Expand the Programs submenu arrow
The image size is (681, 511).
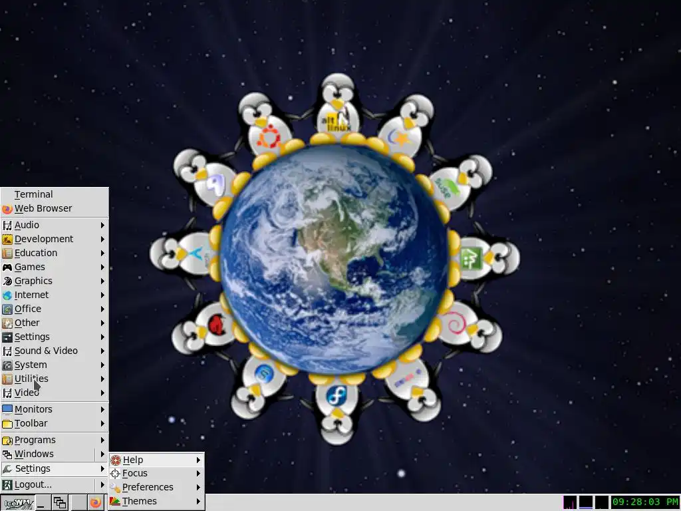(102, 440)
